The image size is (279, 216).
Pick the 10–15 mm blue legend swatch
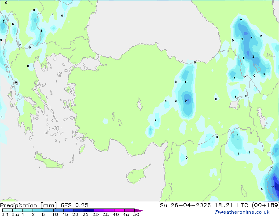click(x=58, y=210)
